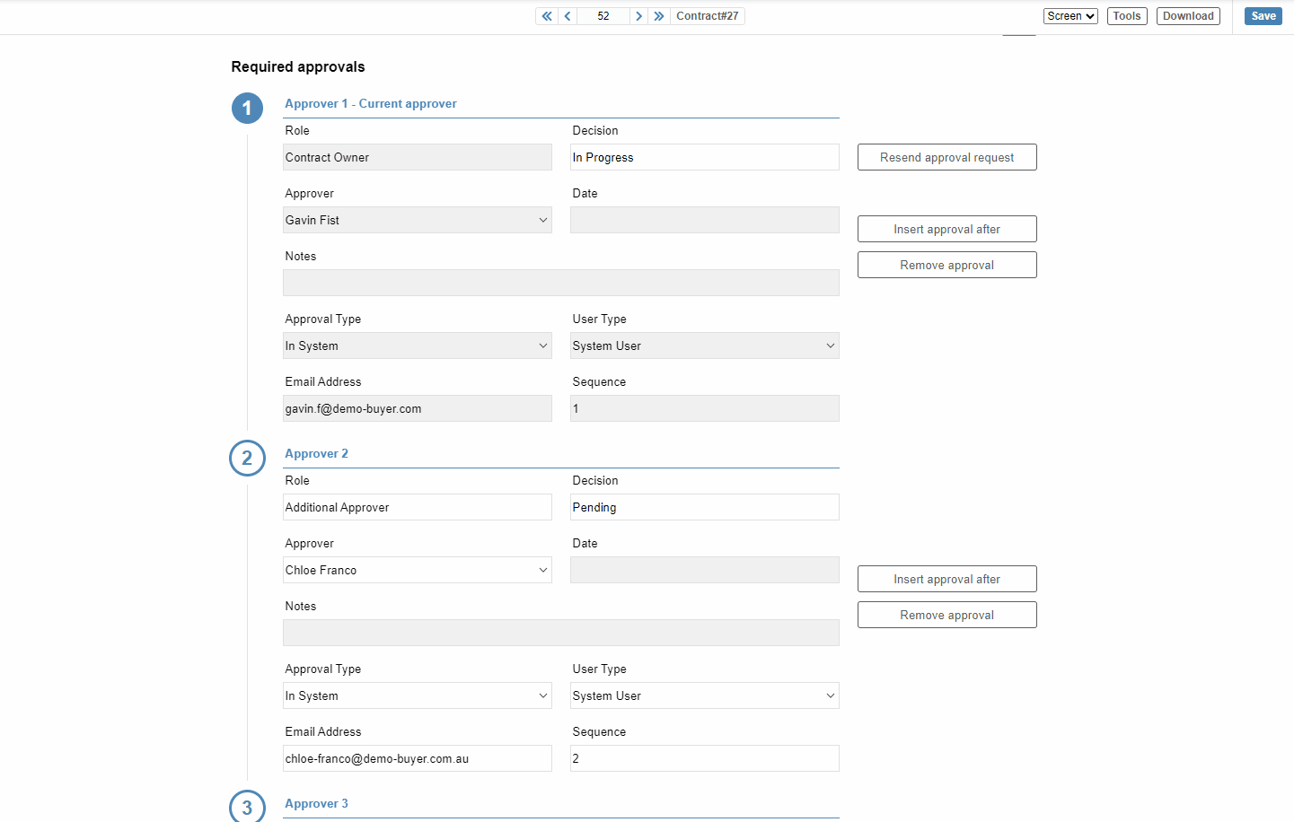Open Approver 1 User Type dropdown
1294x822 pixels.
(705, 345)
